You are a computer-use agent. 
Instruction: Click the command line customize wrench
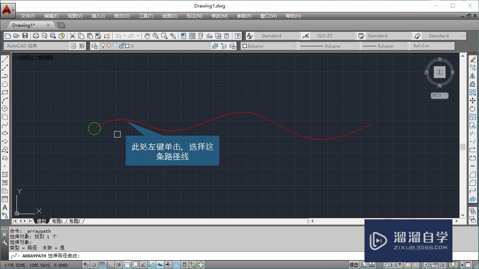[4, 242]
